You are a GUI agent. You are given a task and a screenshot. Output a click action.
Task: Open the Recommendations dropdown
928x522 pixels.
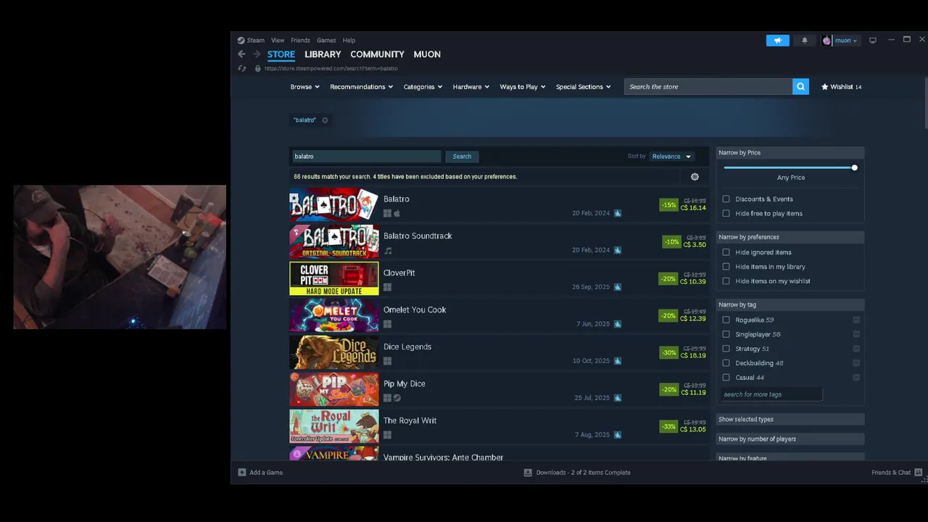click(361, 87)
